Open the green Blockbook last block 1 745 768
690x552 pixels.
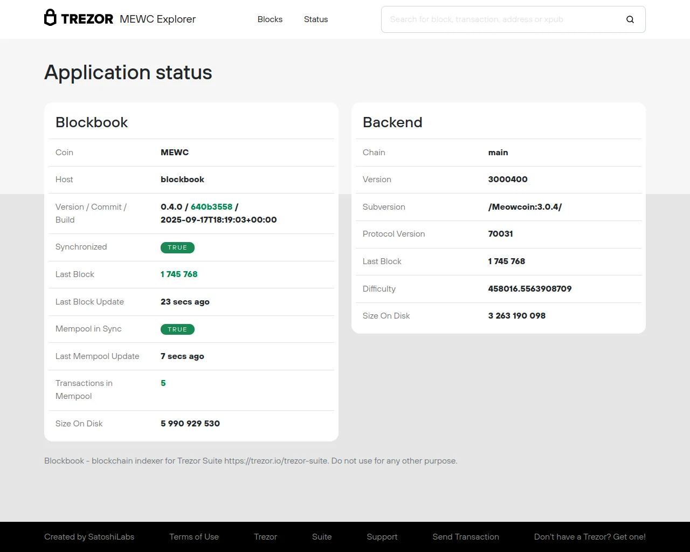point(179,274)
